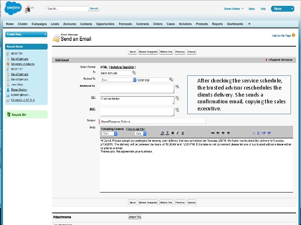Open the lookup icon next to To field
Screen dimensions: 301x225
[x=134, y=72]
